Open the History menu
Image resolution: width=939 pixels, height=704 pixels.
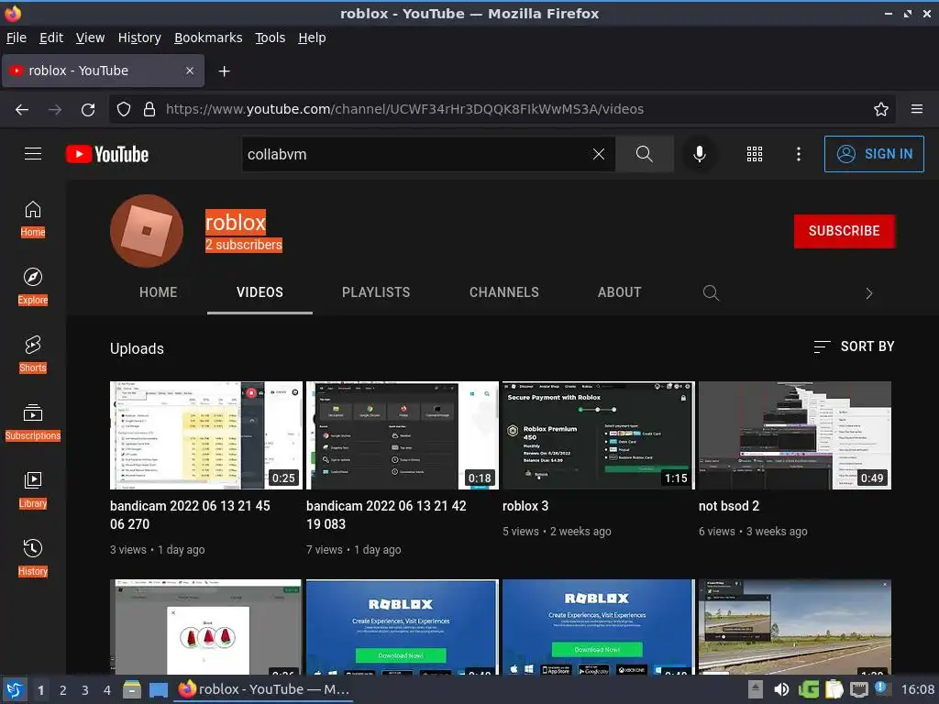(139, 38)
